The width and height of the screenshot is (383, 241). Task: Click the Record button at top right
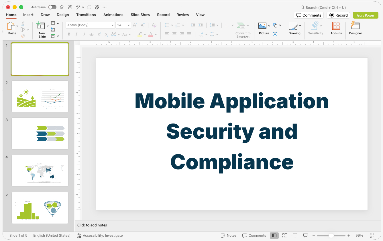[x=338, y=15]
